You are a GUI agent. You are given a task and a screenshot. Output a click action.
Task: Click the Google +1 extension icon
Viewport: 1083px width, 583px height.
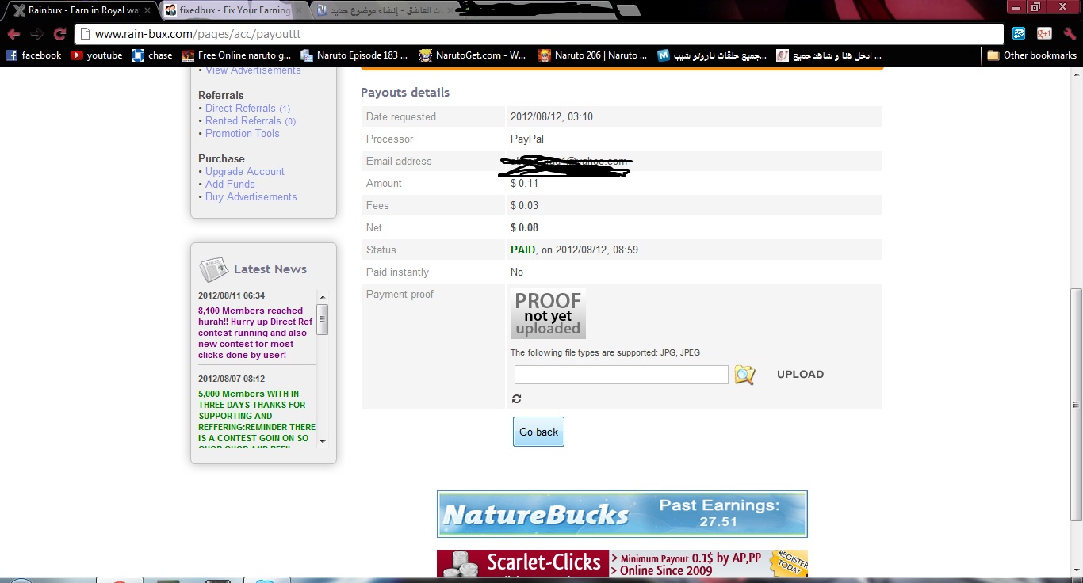1044,33
